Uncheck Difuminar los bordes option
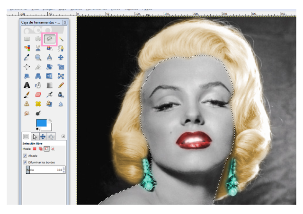 25,163
